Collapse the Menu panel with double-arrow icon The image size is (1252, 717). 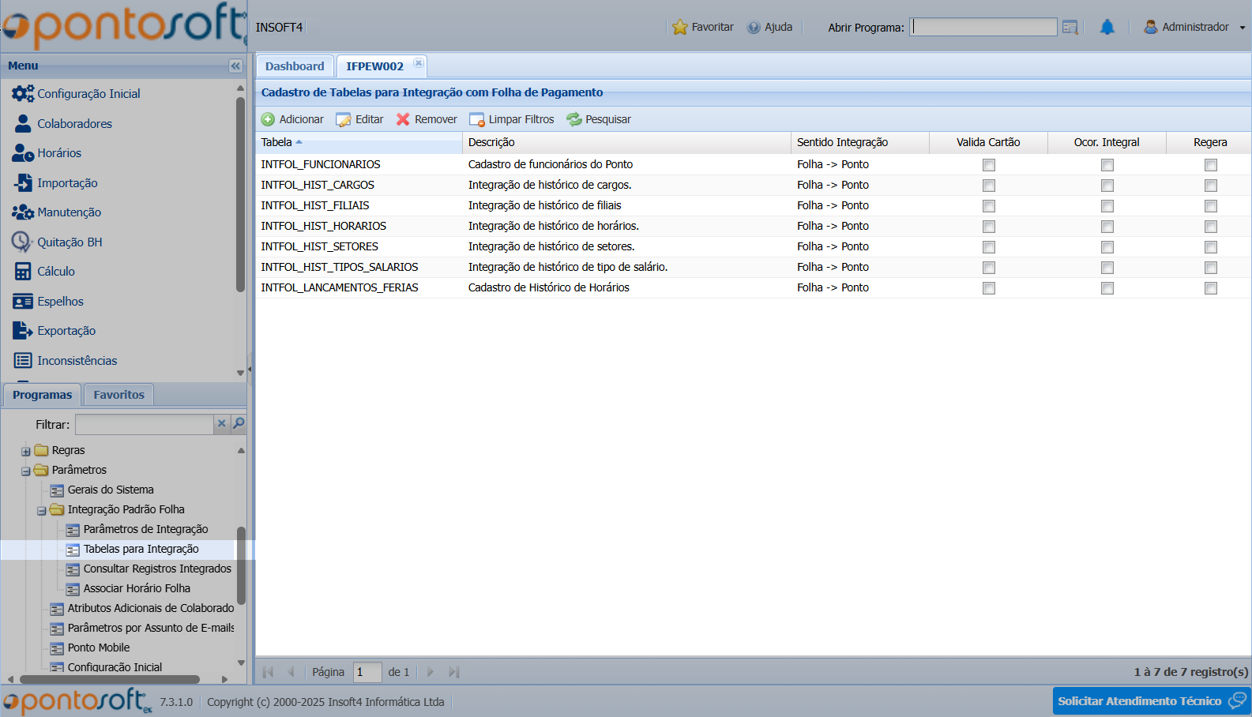235,66
